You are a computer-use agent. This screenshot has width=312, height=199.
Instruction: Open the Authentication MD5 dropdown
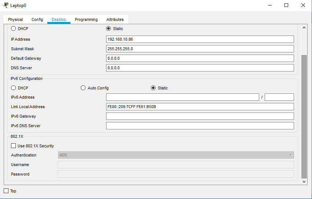(x=176, y=155)
